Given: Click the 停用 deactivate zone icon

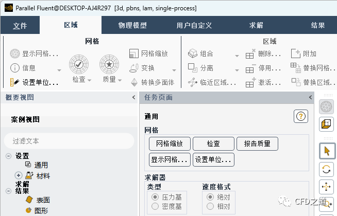Looking at the screenshot, I should [x=250, y=68].
